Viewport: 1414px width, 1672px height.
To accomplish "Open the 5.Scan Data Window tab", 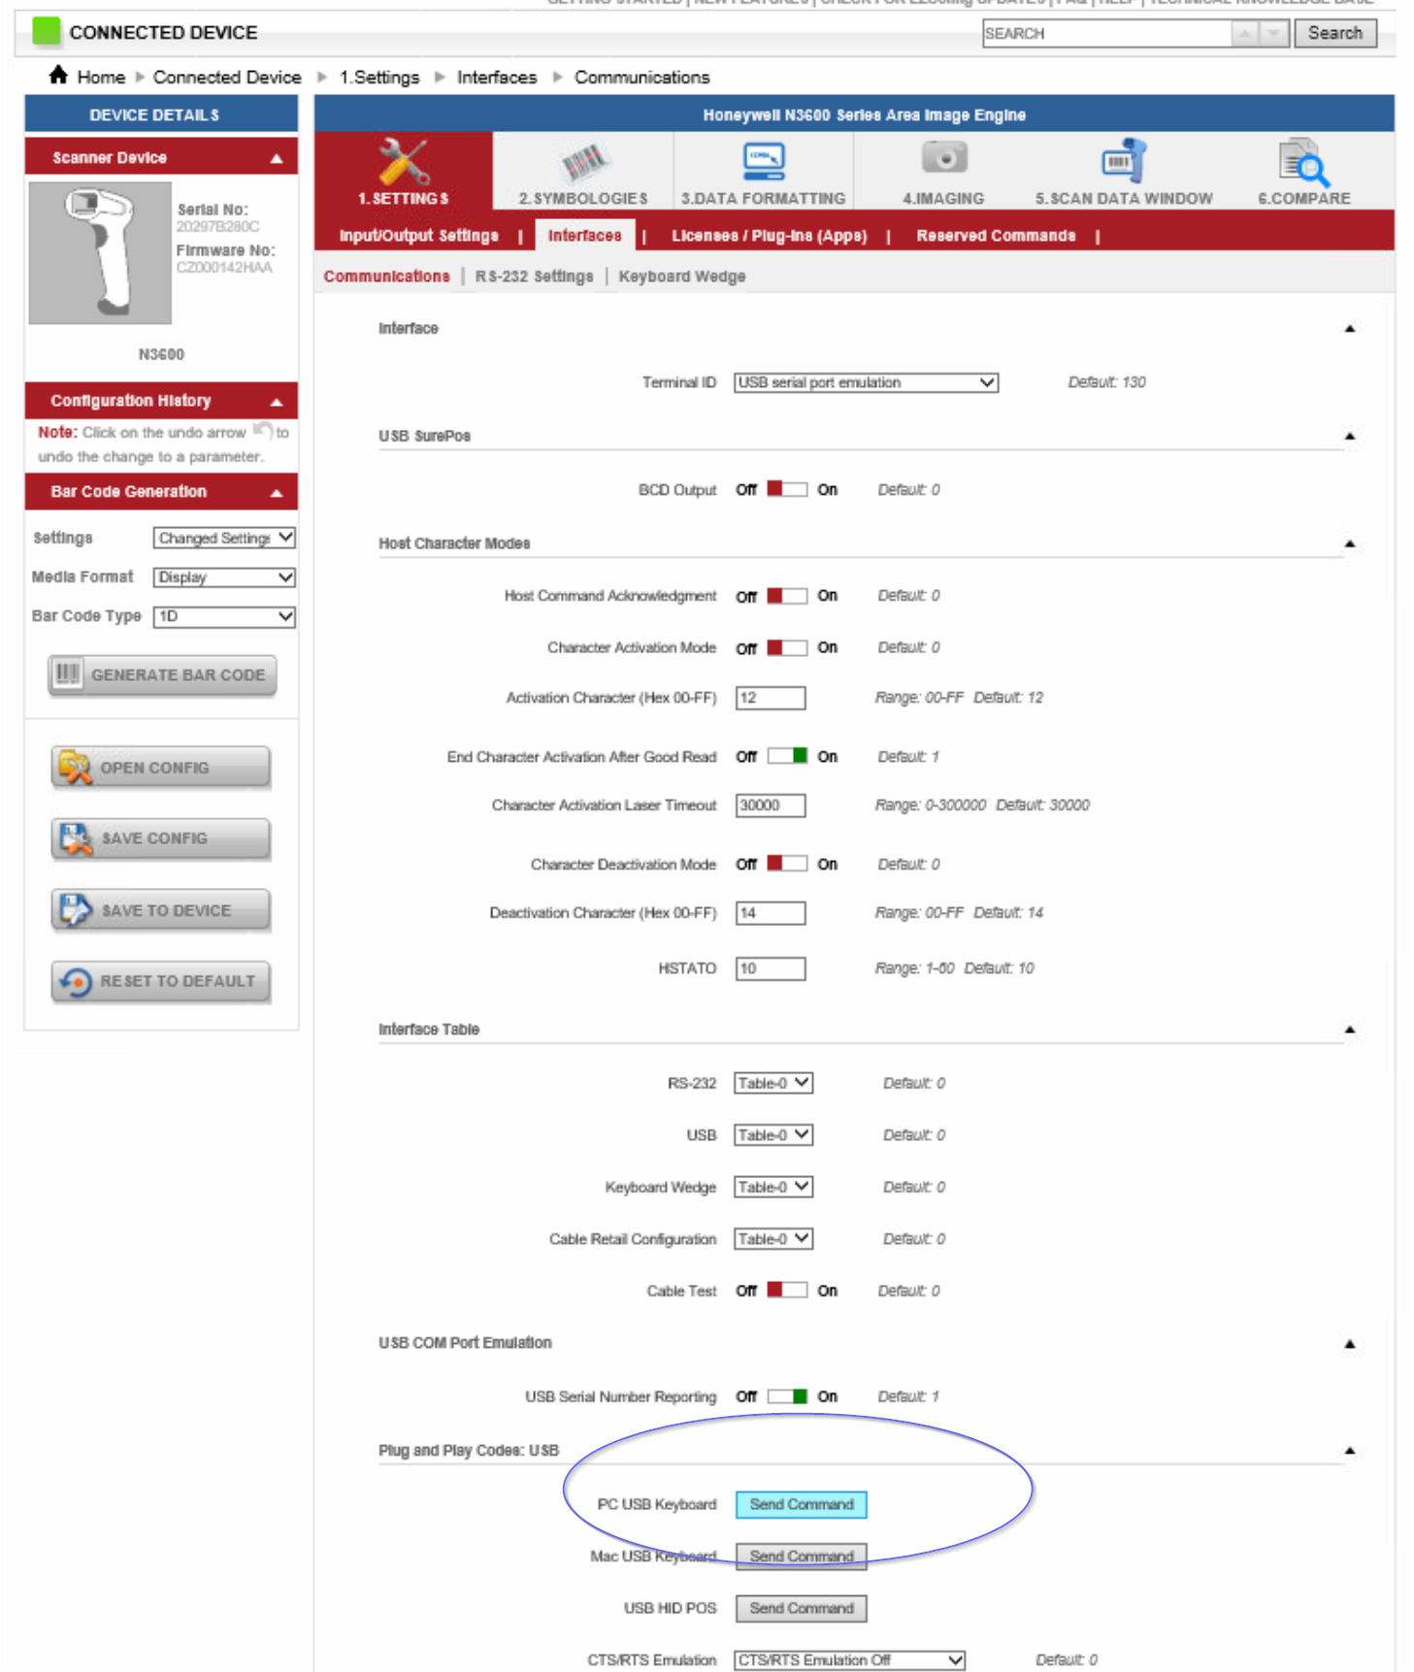I will tap(1123, 172).
